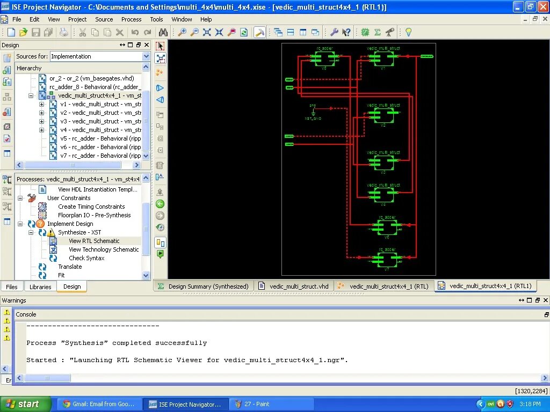Click the green back arrow in schematic toolbar

click(160, 204)
